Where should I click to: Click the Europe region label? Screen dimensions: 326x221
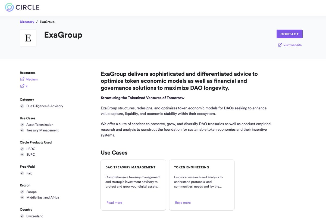32,192
